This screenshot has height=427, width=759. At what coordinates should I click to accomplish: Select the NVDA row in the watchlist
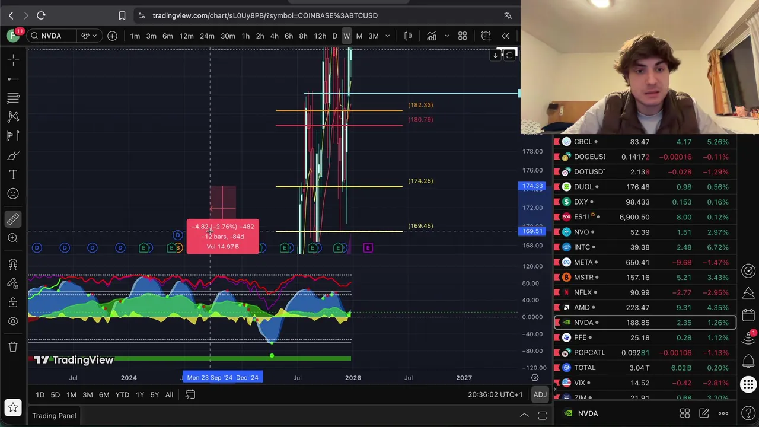tap(645, 323)
